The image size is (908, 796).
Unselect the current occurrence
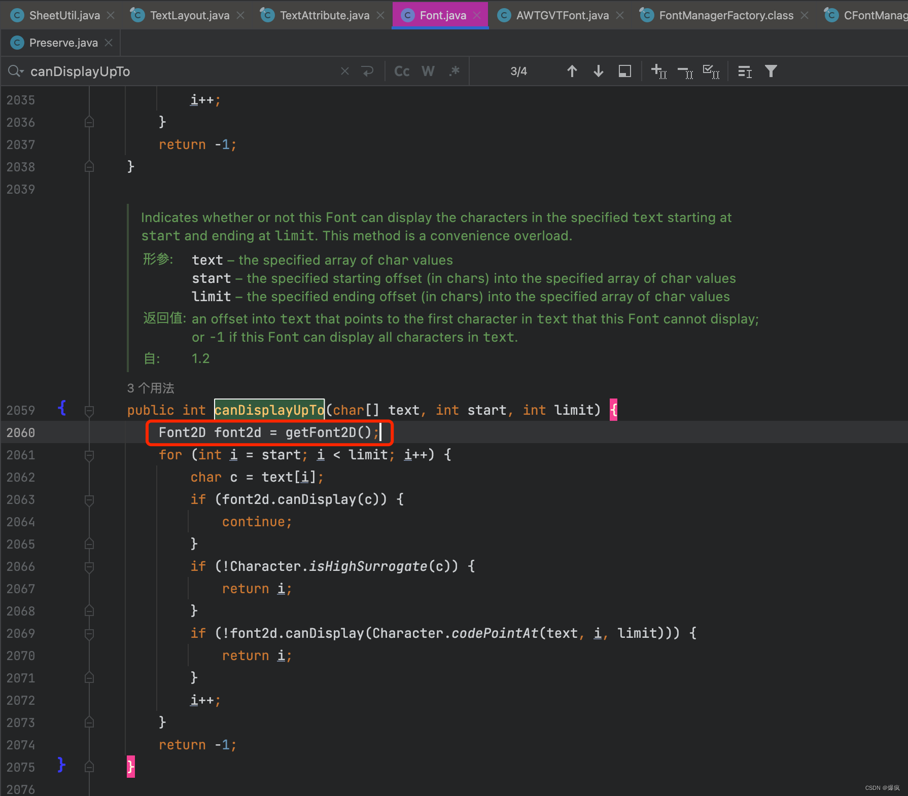(685, 71)
